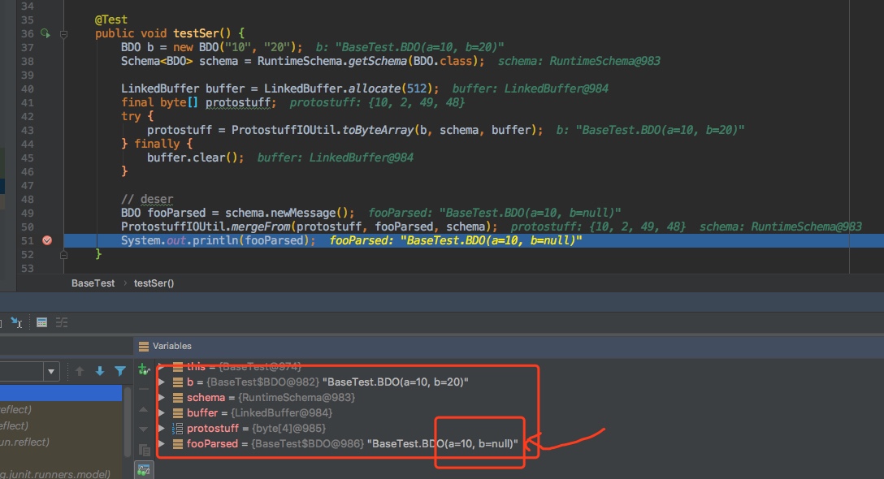
Task: Open the Evaluate Expression calculator icon
Action: click(41, 322)
